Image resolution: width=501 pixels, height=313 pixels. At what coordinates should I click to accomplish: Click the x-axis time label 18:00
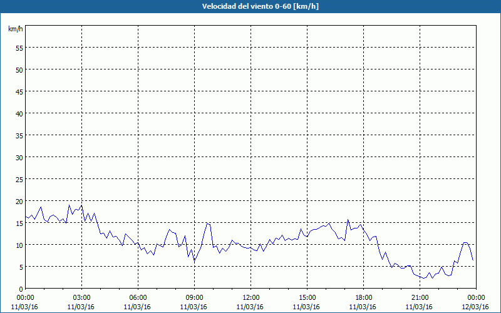click(x=364, y=298)
